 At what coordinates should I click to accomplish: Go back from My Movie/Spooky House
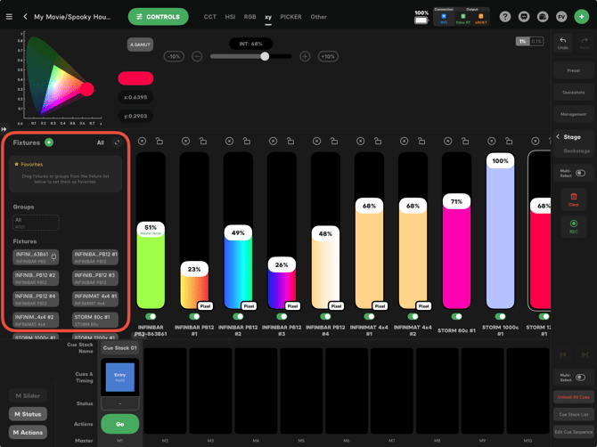click(x=25, y=16)
